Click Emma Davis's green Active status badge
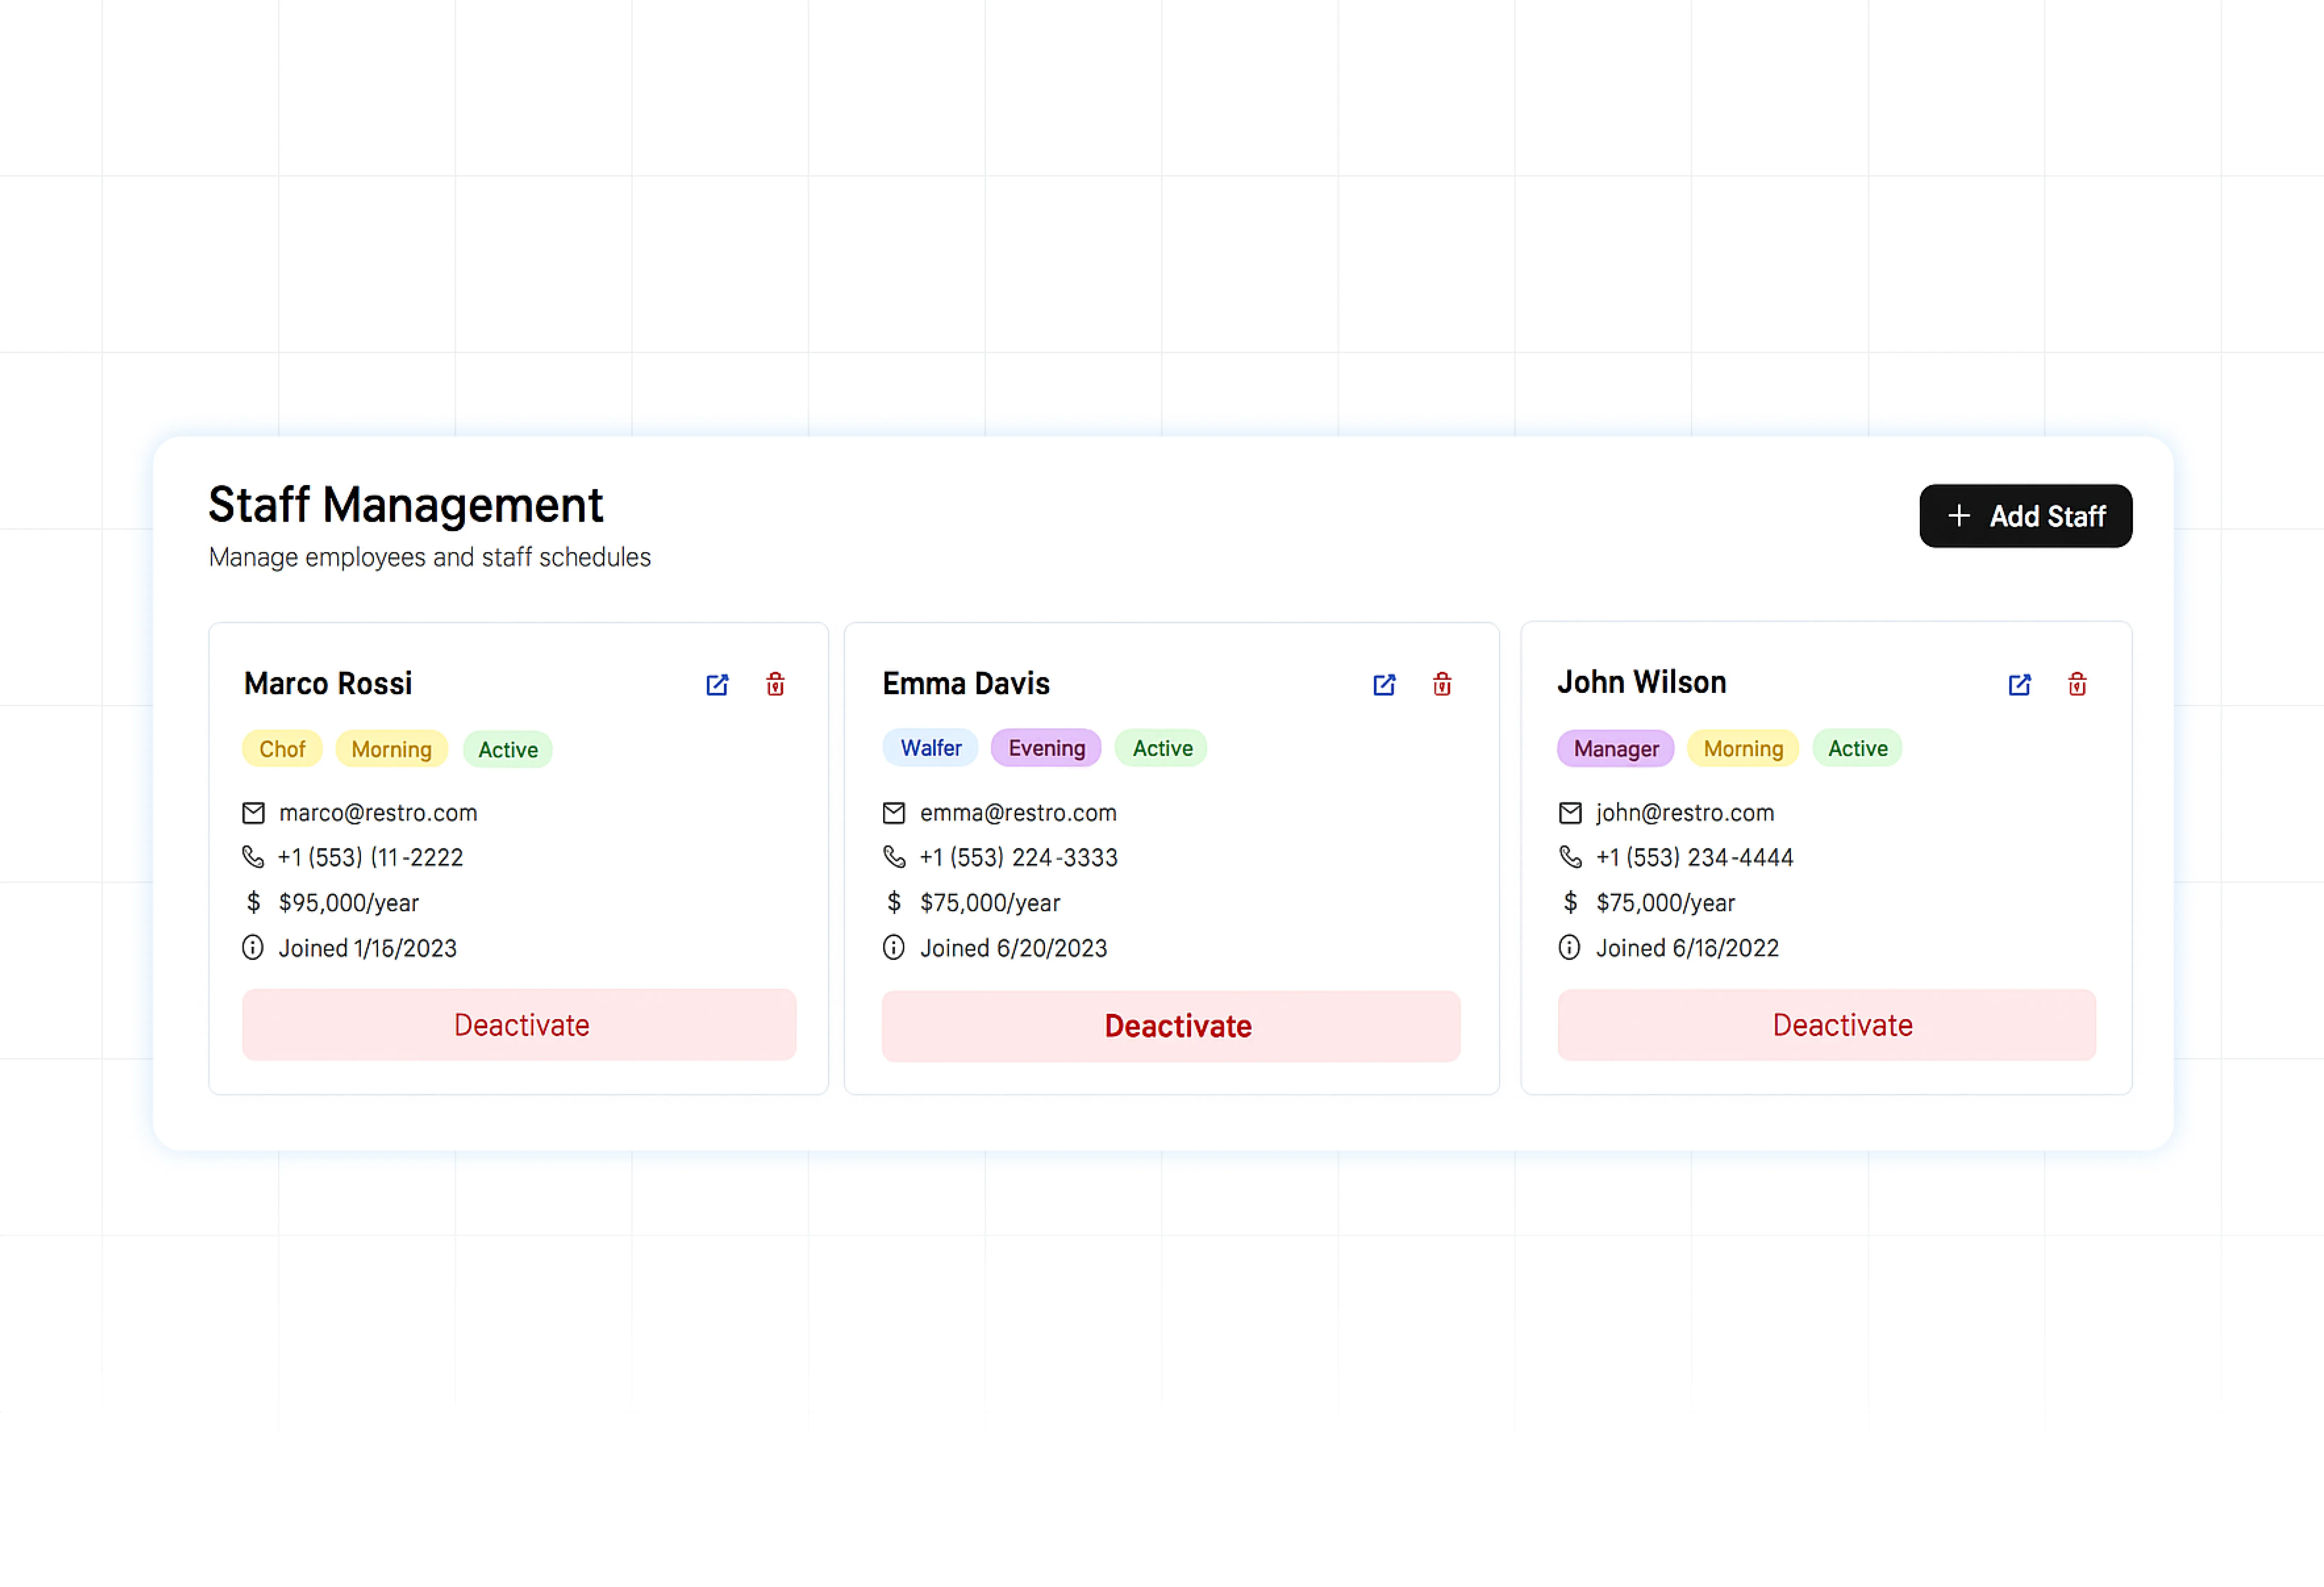 tap(1162, 748)
